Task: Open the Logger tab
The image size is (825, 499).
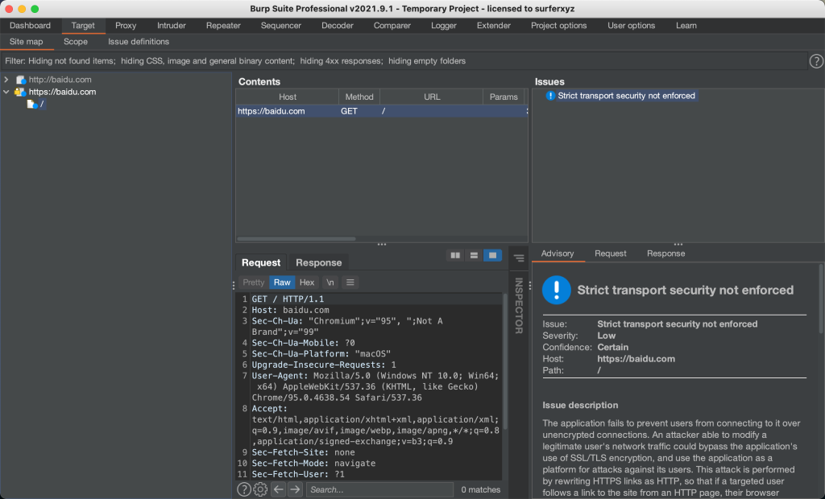Action: pyautogui.click(x=444, y=25)
